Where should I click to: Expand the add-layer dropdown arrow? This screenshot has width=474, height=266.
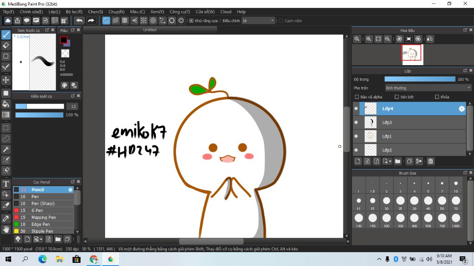[x=390, y=161]
